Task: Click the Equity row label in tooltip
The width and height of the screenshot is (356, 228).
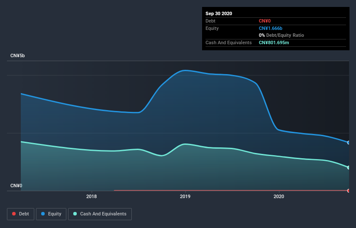Action: pyautogui.click(x=212, y=28)
